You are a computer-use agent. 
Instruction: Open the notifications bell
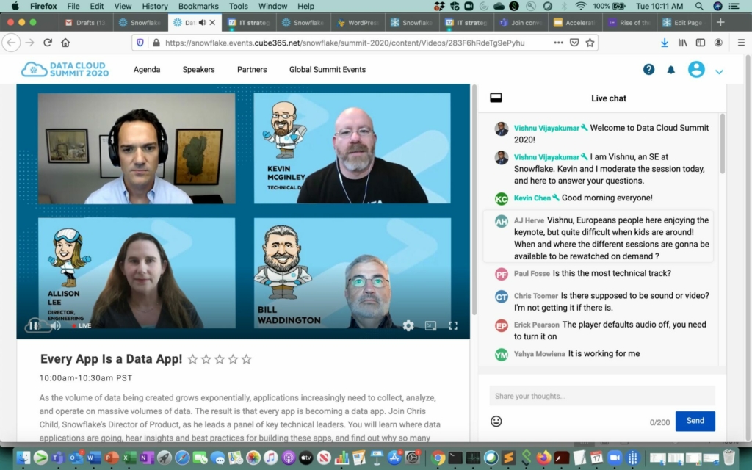click(671, 69)
